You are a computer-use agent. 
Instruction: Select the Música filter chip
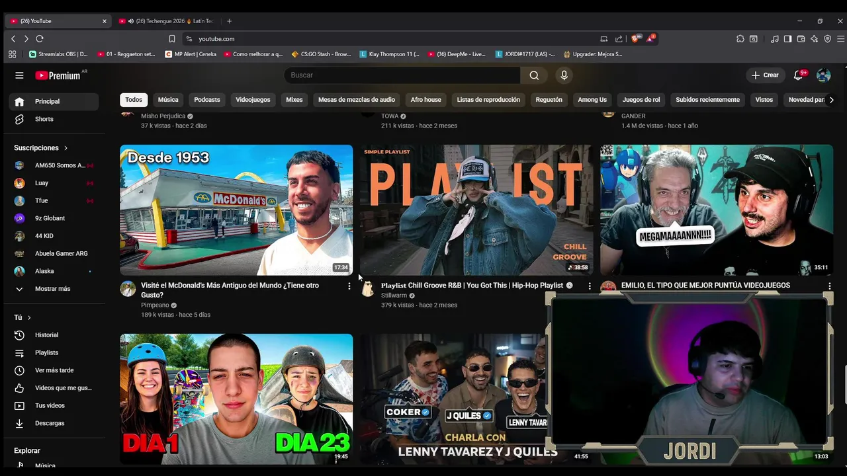pos(168,100)
